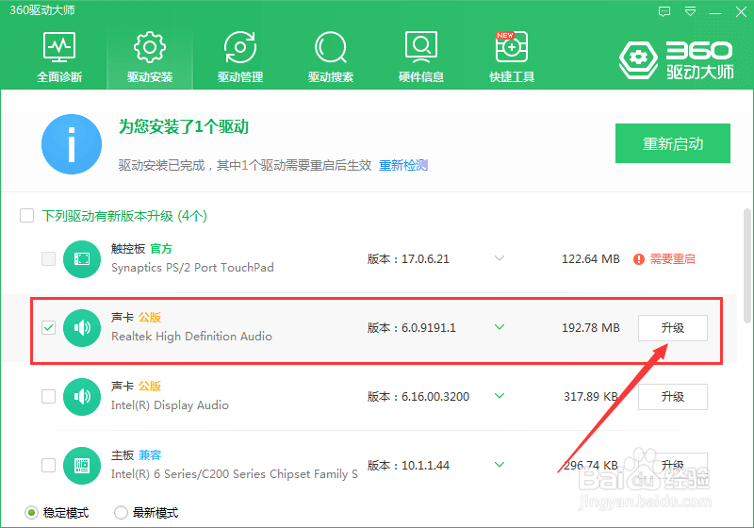Select the 最新模式 radio button
Image resolution: width=754 pixels, height=528 pixels.
pos(121,513)
